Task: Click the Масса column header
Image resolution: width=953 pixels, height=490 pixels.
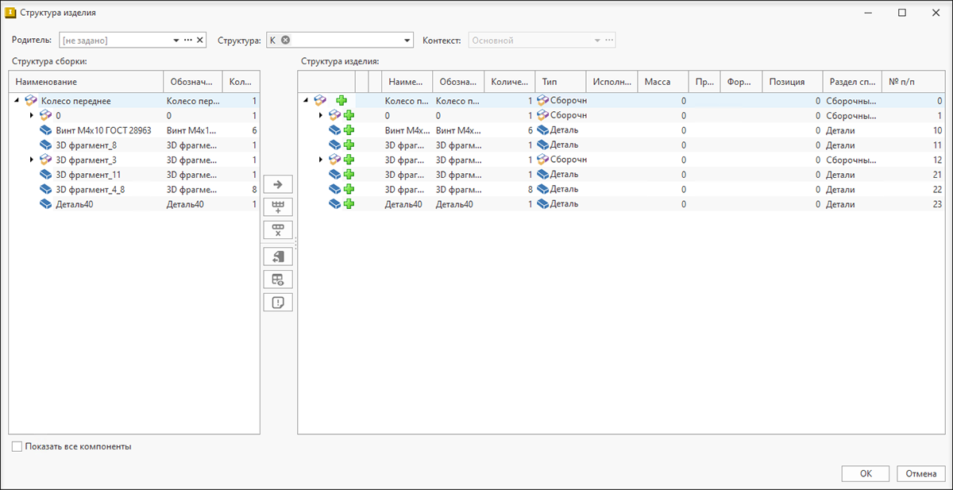Action: pyautogui.click(x=662, y=82)
